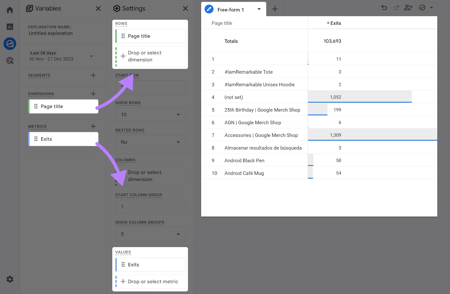Add a new dimension with the plus button
This screenshot has height=294, width=450.
tap(93, 94)
